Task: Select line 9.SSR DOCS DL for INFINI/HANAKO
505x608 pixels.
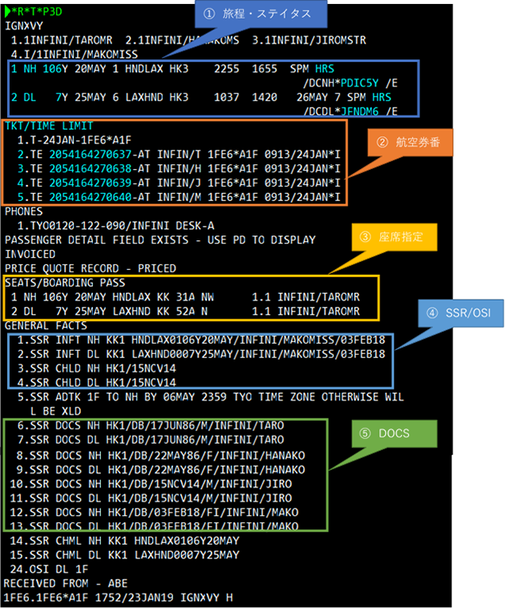Action: pos(160,469)
